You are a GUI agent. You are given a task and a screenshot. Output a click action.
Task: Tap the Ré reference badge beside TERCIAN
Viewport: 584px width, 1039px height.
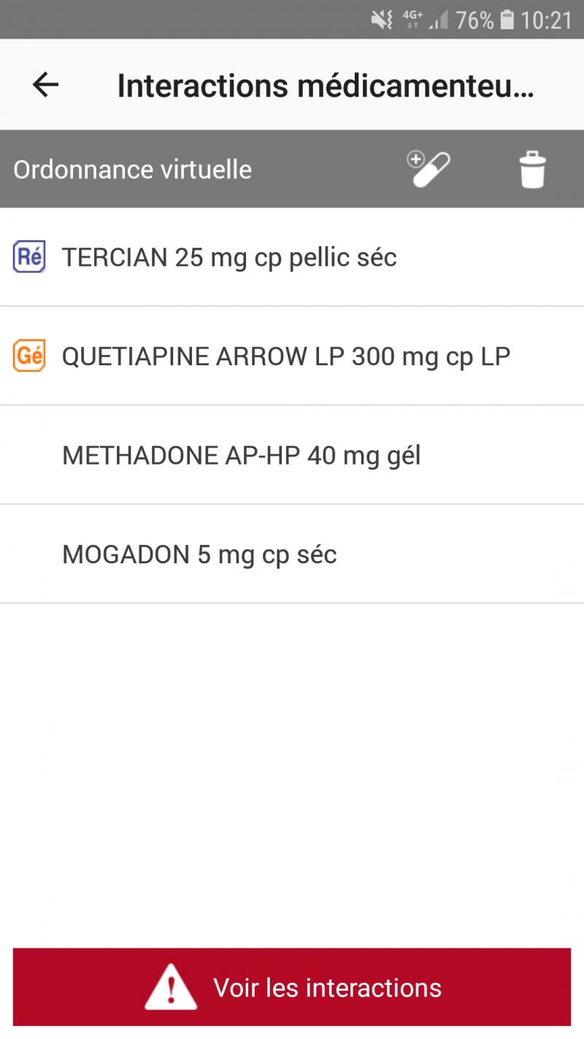click(29, 257)
